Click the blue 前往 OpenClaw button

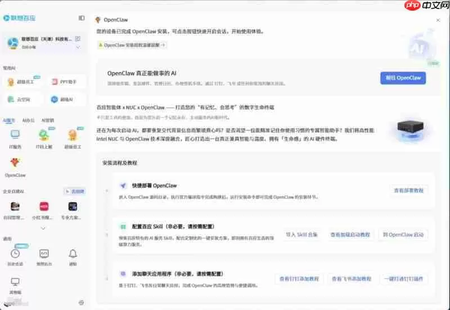click(403, 78)
